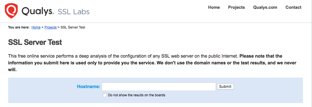
Task: Tick the do-not-show-results checkbox
Action: coord(105,95)
